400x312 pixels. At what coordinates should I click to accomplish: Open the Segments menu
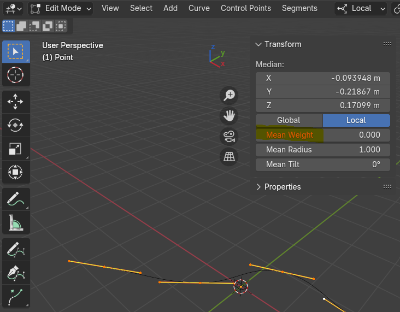[299, 8]
